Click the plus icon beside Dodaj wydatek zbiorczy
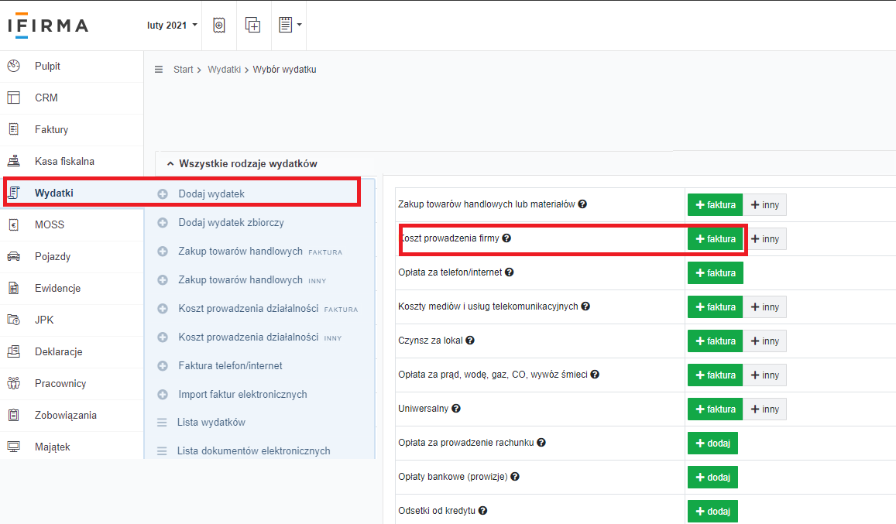896x524 pixels. click(x=163, y=223)
